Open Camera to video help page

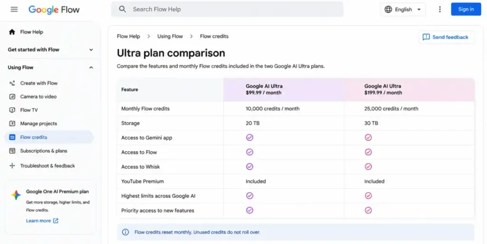coord(39,97)
